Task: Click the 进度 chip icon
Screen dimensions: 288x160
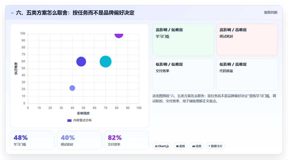Action: (x=194, y=146)
